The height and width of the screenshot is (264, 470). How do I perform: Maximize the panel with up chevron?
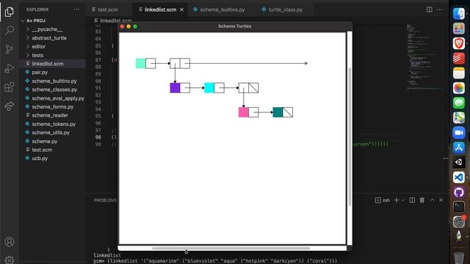pyautogui.click(x=433, y=200)
